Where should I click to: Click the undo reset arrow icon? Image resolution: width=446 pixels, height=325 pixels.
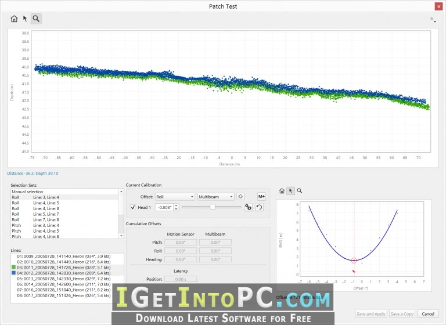pos(259,207)
